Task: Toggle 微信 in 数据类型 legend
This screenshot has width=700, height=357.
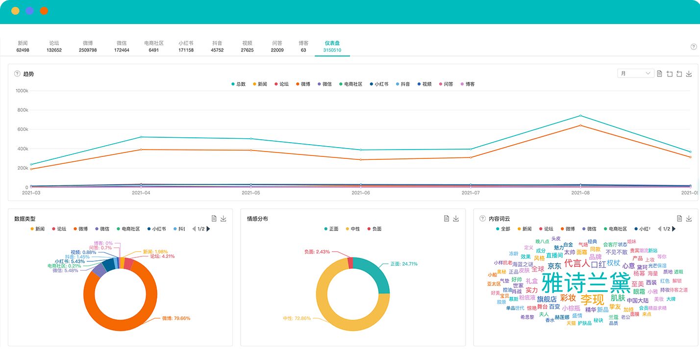Action: pos(102,229)
